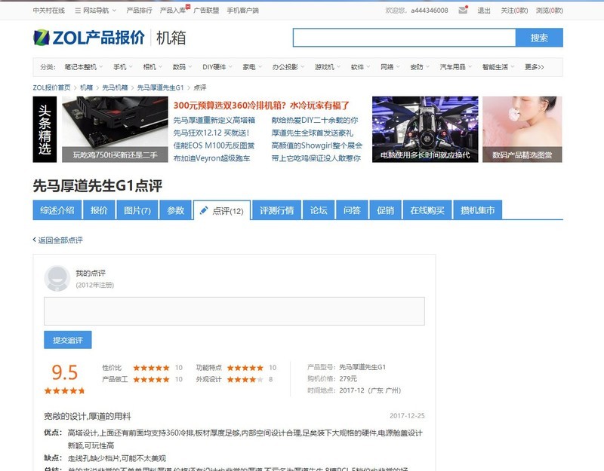Click the 退出 logout link

tap(484, 11)
